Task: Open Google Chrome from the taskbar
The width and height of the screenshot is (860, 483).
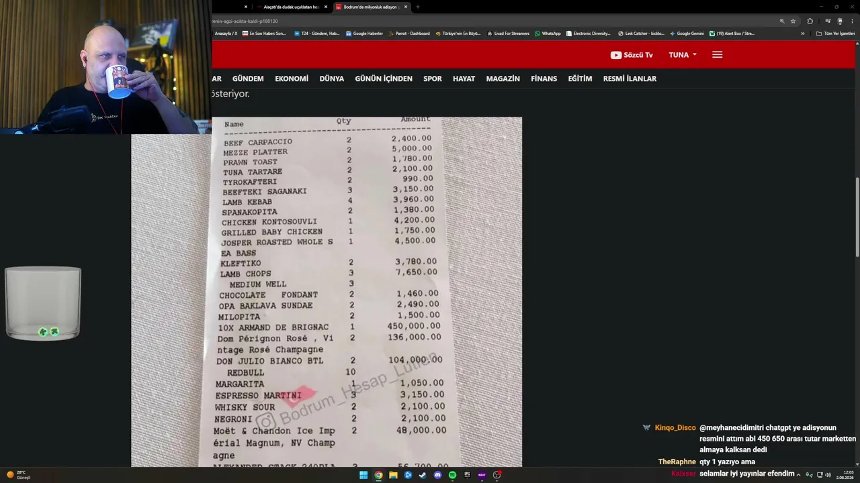Action: click(x=378, y=475)
